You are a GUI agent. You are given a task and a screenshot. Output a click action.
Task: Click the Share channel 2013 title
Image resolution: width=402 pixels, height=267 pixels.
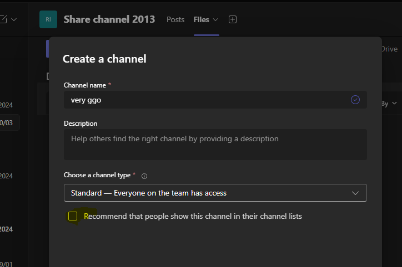click(x=109, y=19)
